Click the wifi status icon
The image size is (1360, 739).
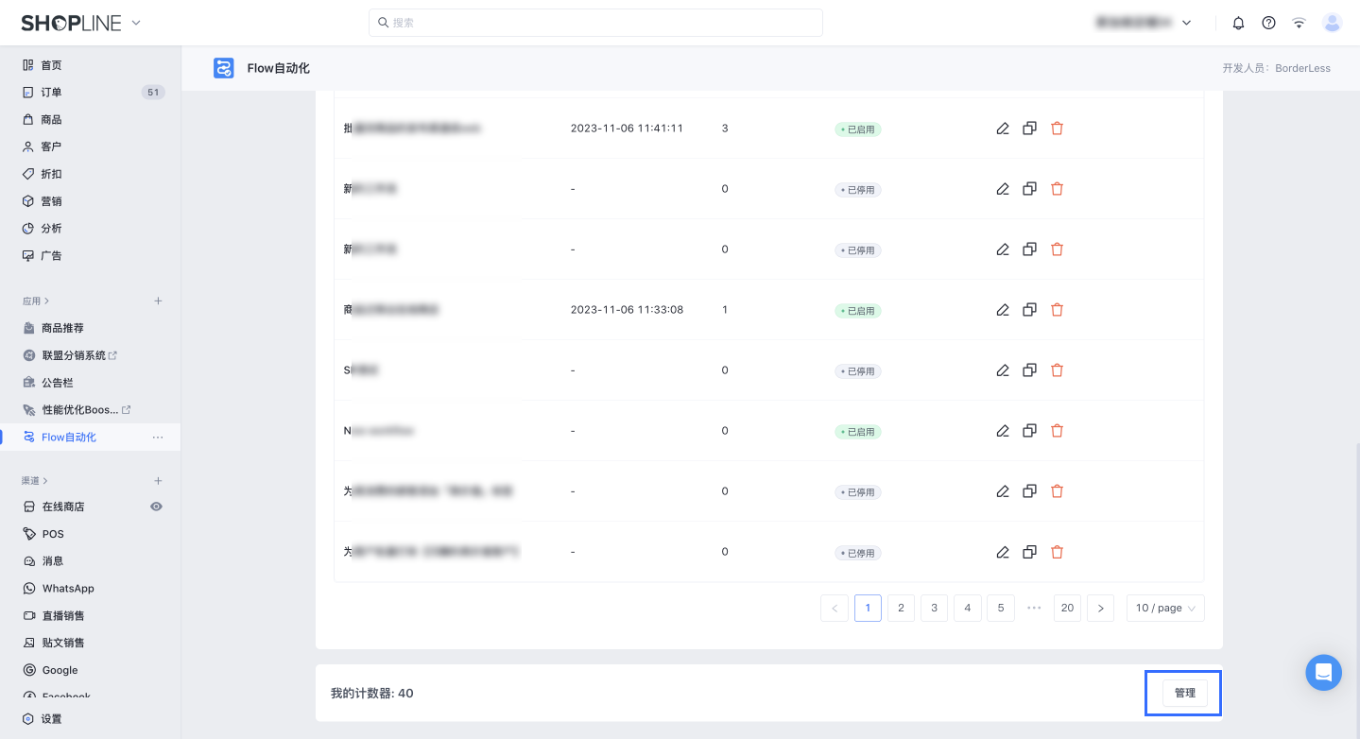click(x=1300, y=23)
